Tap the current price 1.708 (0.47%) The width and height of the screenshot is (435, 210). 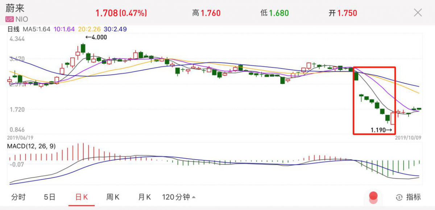point(121,13)
